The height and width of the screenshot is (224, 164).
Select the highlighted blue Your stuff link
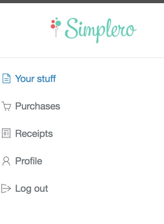[x=35, y=78]
